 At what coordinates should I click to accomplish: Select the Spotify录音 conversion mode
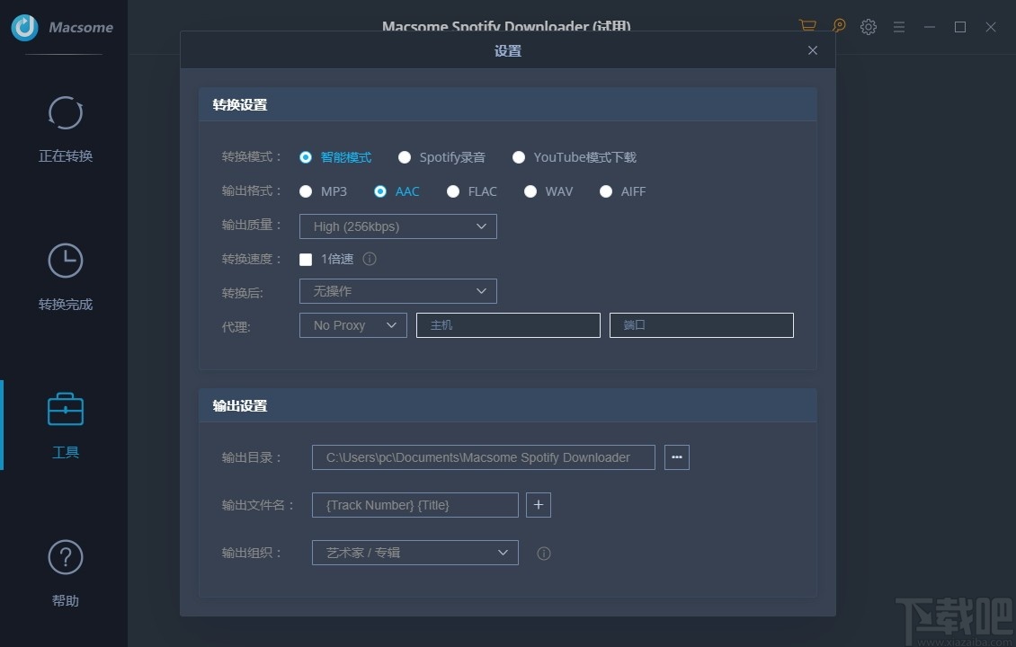pos(405,156)
